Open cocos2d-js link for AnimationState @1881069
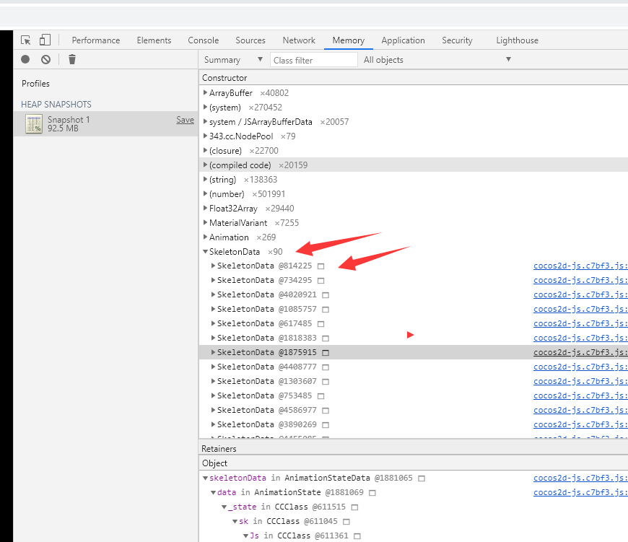Image resolution: width=628 pixels, height=542 pixels. coord(580,492)
